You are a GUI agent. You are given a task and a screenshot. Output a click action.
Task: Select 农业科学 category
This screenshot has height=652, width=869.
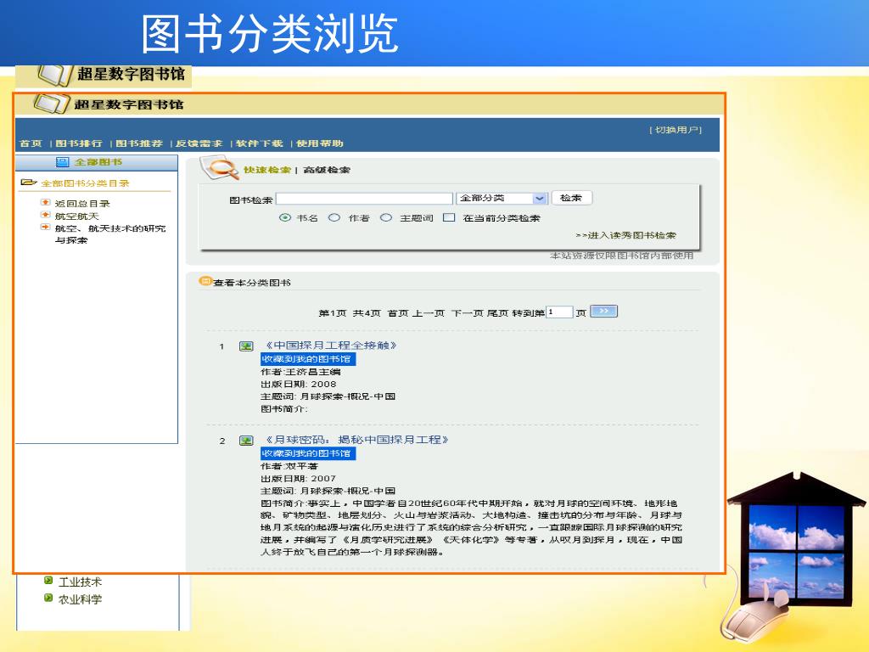[81, 599]
